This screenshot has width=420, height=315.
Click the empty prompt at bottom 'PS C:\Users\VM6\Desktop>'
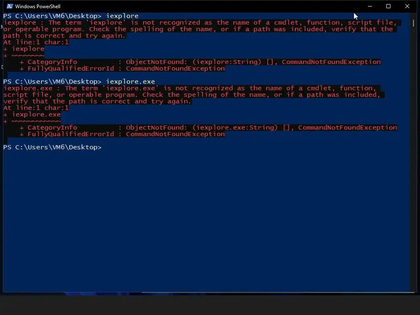tap(52, 147)
